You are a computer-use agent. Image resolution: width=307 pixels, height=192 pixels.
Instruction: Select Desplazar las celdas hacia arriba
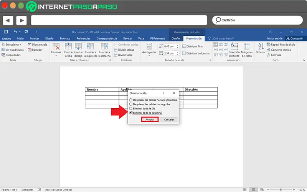coord(150,104)
